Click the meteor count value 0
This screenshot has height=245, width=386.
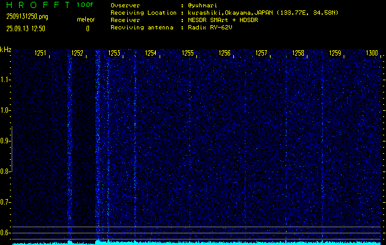(88, 29)
